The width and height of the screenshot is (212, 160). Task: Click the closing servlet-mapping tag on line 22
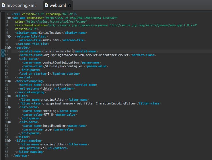coord(30,92)
